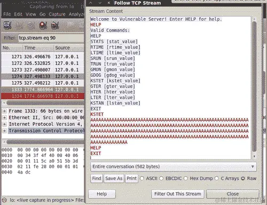
Task: Open the Edit menu
Action: tap(18, 14)
